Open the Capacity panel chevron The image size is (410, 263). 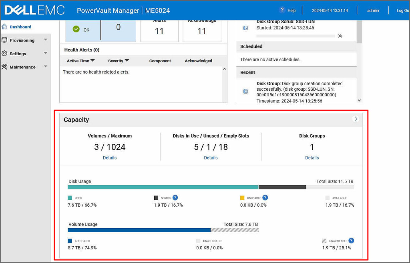(x=356, y=119)
